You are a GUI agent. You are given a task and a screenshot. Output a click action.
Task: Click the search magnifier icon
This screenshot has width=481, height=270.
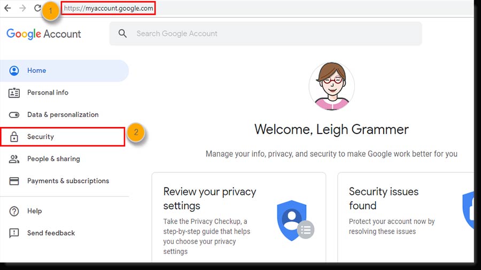point(122,34)
